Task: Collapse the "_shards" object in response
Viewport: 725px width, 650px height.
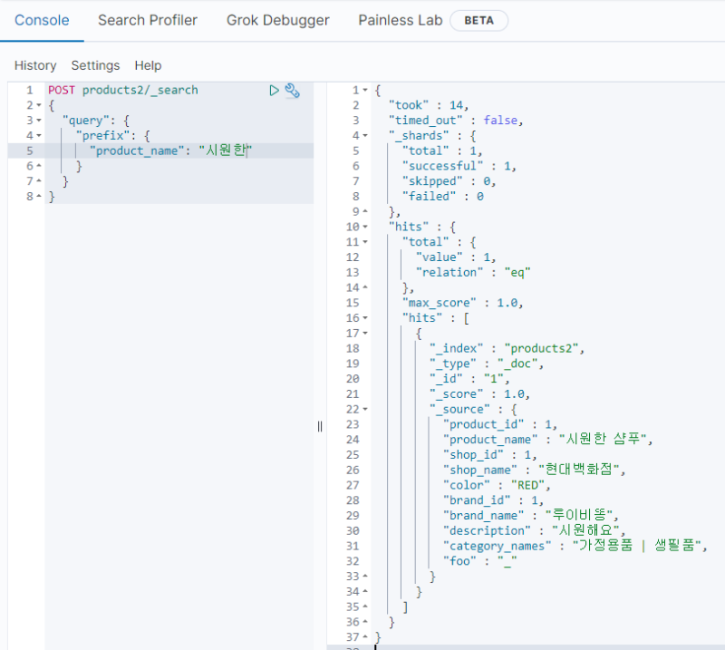Action: [x=364, y=136]
